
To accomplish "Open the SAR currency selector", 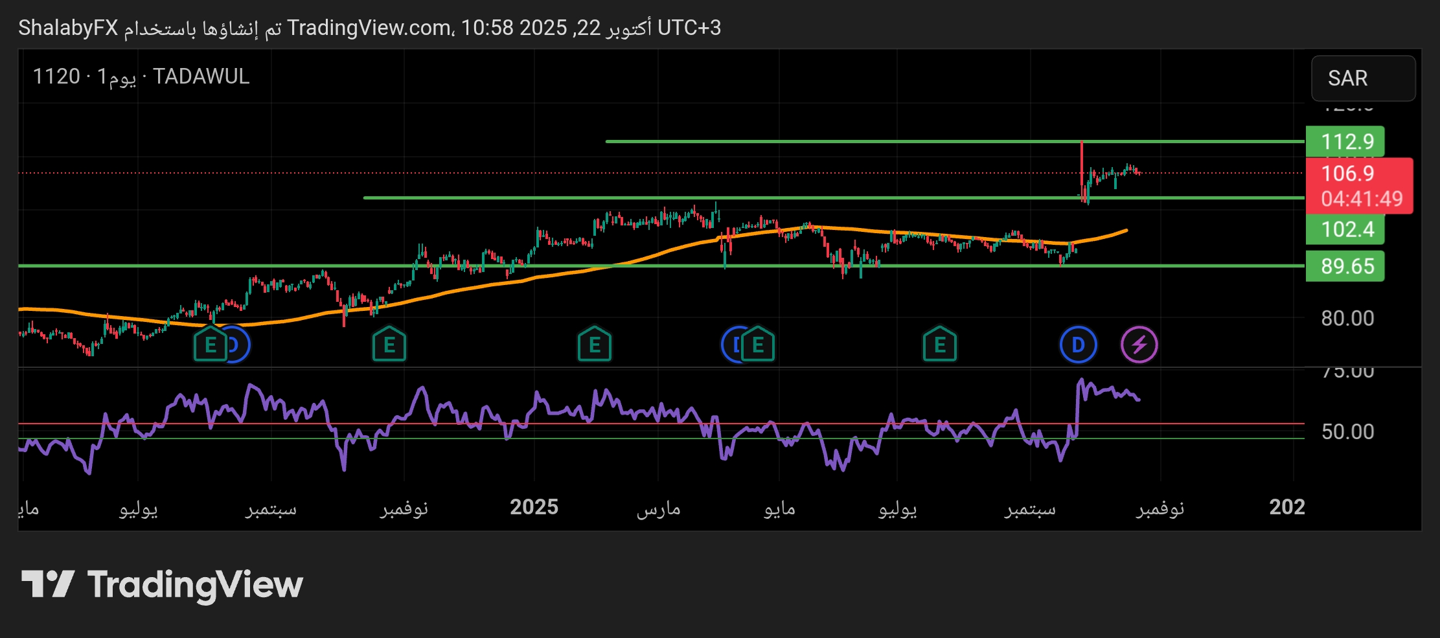I will [x=1362, y=78].
